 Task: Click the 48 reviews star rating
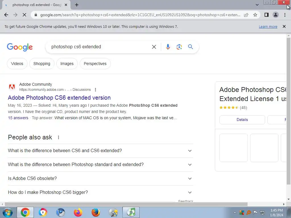pyautogui.click(x=233, y=108)
